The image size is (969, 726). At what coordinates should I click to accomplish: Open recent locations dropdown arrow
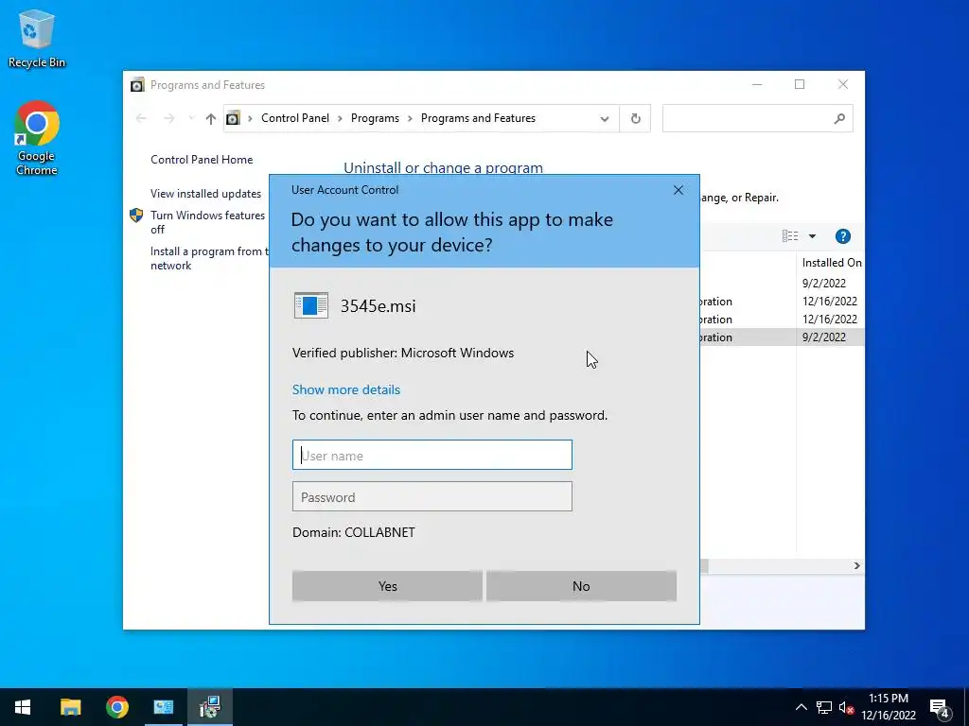(191, 118)
